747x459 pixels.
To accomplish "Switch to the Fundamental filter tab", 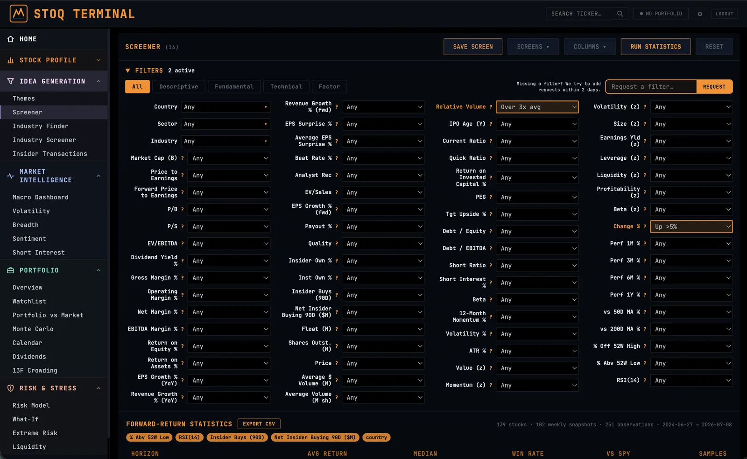I will (234, 87).
